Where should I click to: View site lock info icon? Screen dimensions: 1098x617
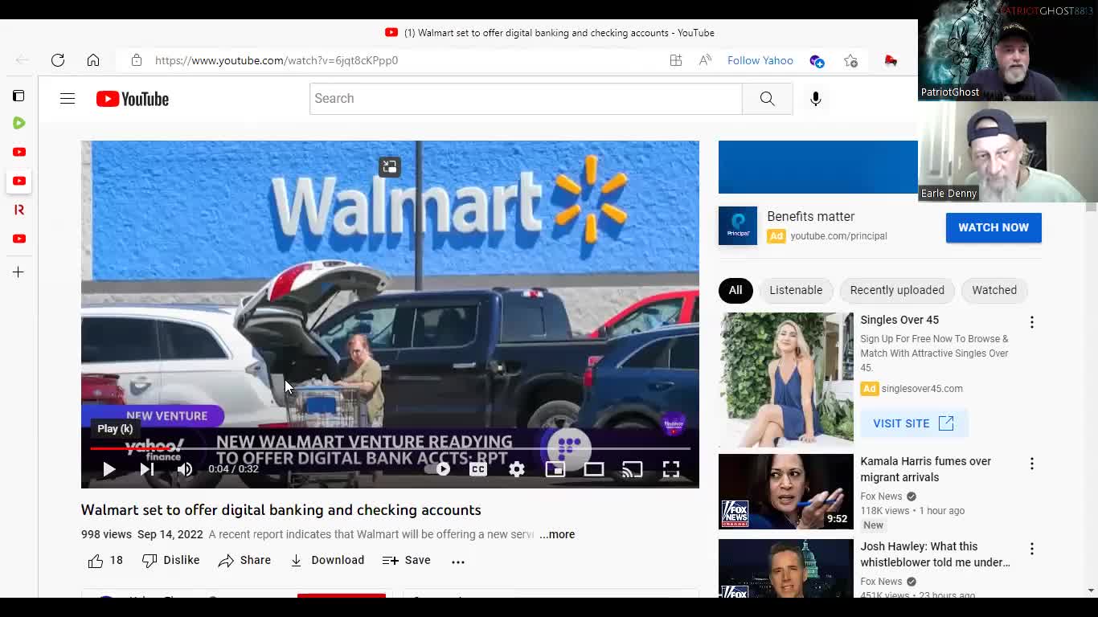pyautogui.click(x=137, y=60)
